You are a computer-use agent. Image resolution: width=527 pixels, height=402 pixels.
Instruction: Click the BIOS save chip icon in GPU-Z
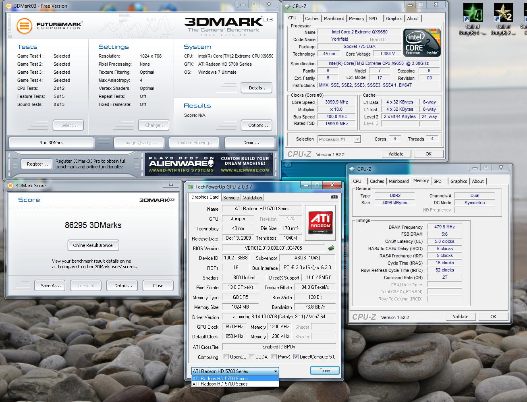click(x=331, y=248)
